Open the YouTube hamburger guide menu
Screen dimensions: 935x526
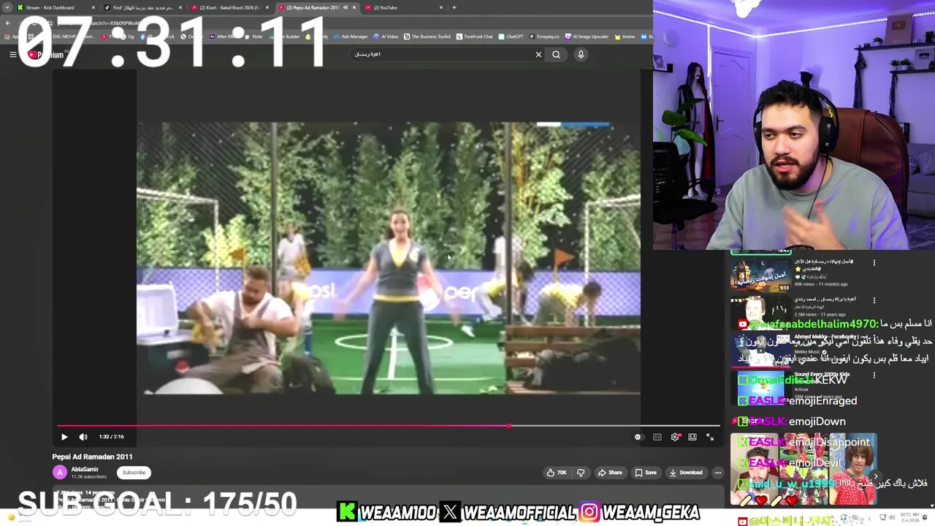point(12,54)
